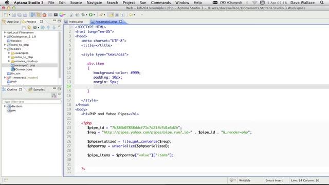Open the Source menu

76,3
